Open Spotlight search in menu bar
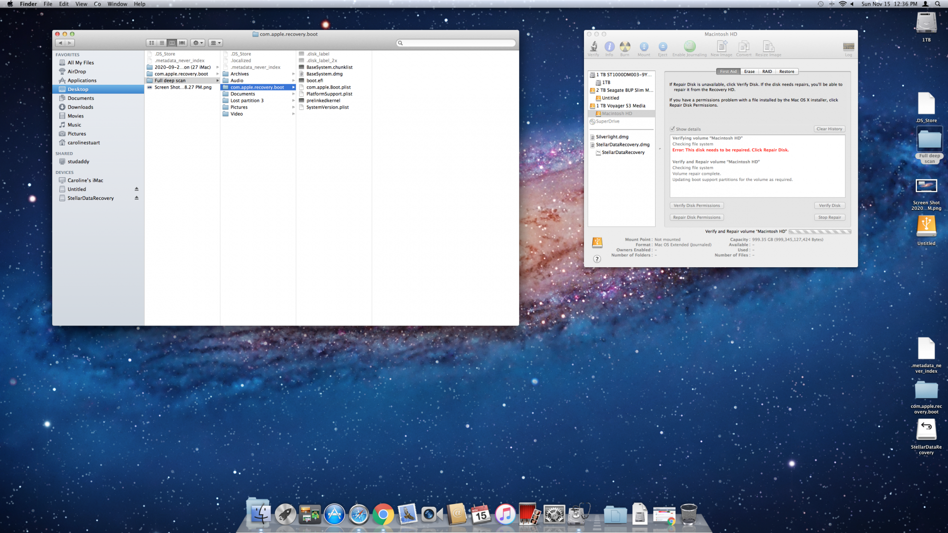Viewport: 948px width, 533px height. [x=938, y=4]
